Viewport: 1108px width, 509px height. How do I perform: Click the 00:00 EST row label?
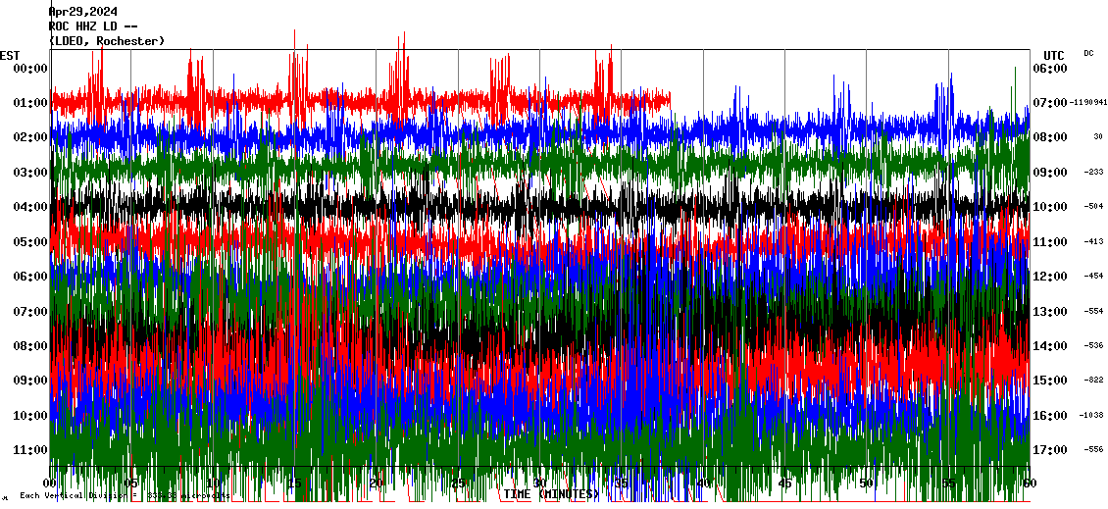(30, 69)
